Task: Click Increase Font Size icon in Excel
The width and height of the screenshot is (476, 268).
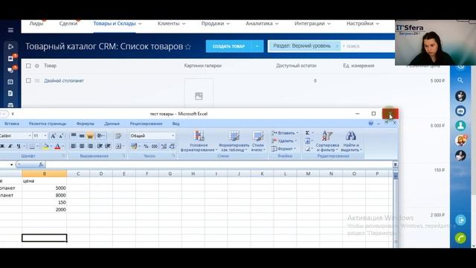Action: [53, 135]
